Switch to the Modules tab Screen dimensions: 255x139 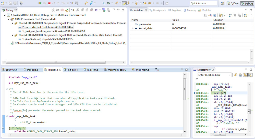(204, 10)
